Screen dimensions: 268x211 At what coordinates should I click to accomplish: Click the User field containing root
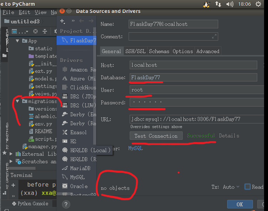tap(197, 90)
